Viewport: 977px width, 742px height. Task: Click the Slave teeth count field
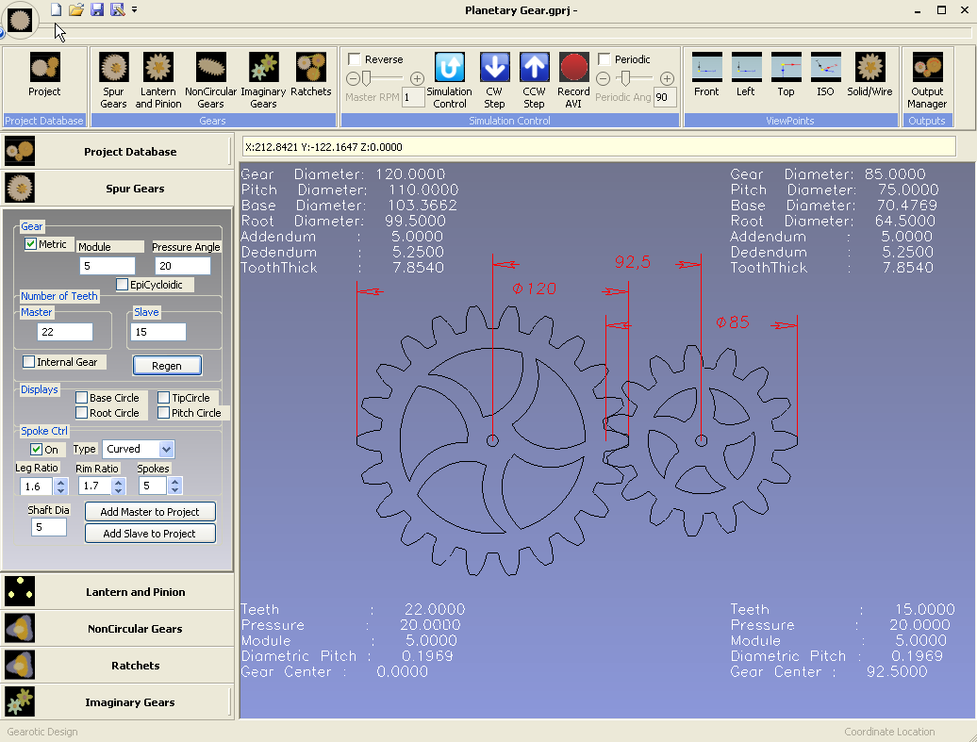[158, 332]
